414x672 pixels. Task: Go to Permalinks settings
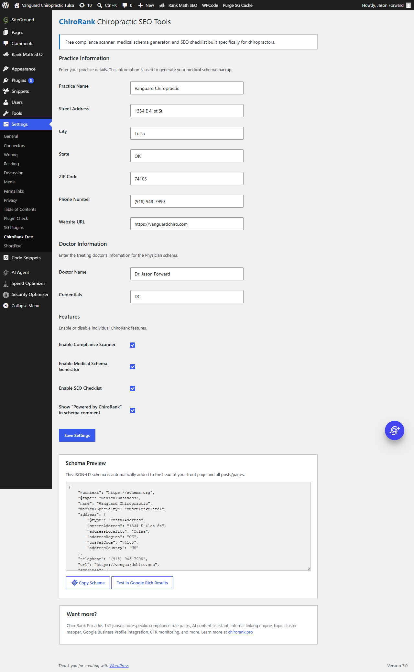pos(14,191)
